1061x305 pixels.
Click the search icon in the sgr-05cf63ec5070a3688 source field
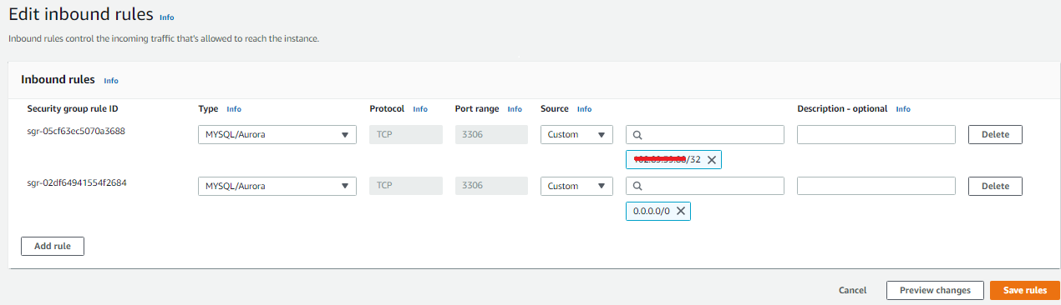point(638,135)
